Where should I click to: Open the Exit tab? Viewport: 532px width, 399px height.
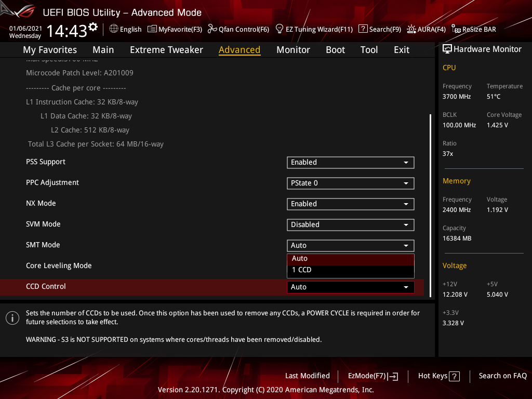[402, 50]
